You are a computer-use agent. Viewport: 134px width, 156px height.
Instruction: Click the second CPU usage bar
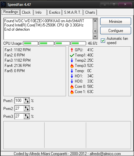pos(47,43)
